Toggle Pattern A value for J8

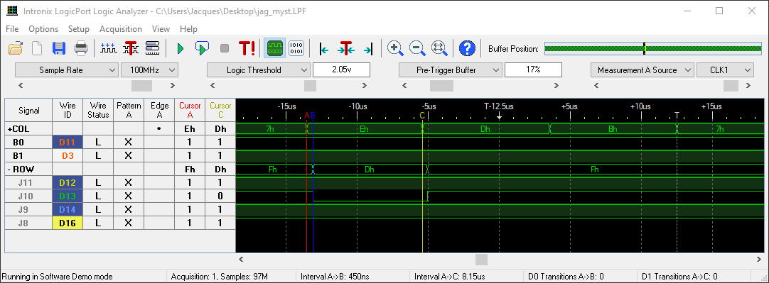(129, 223)
